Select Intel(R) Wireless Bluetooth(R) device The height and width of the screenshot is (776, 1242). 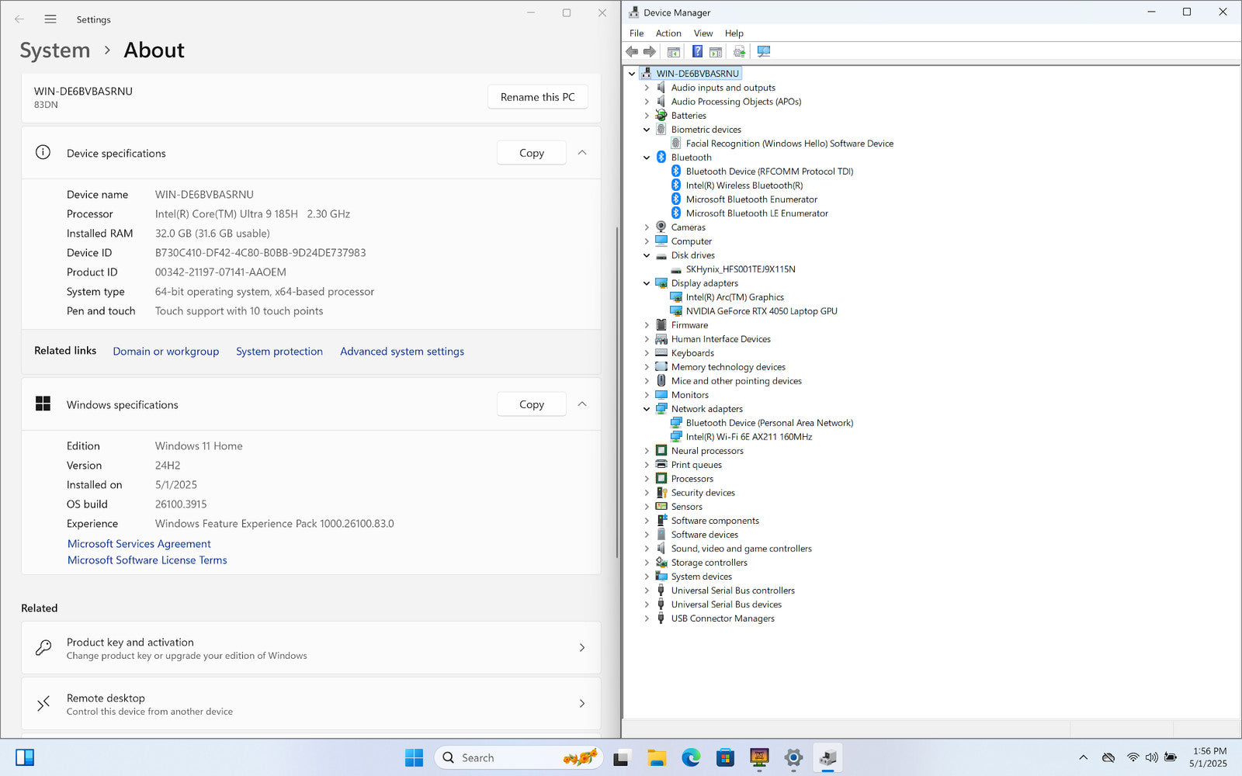point(744,185)
